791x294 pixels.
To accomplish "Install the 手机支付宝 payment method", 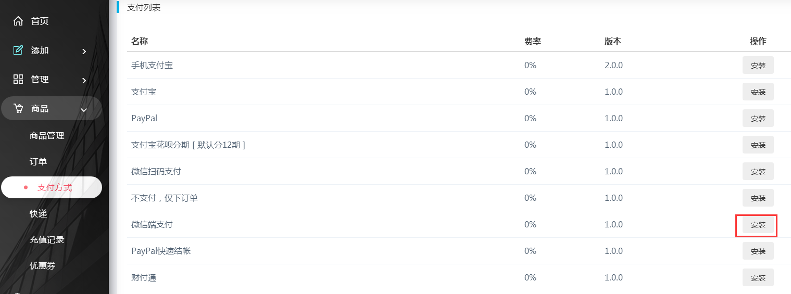I will coord(758,66).
